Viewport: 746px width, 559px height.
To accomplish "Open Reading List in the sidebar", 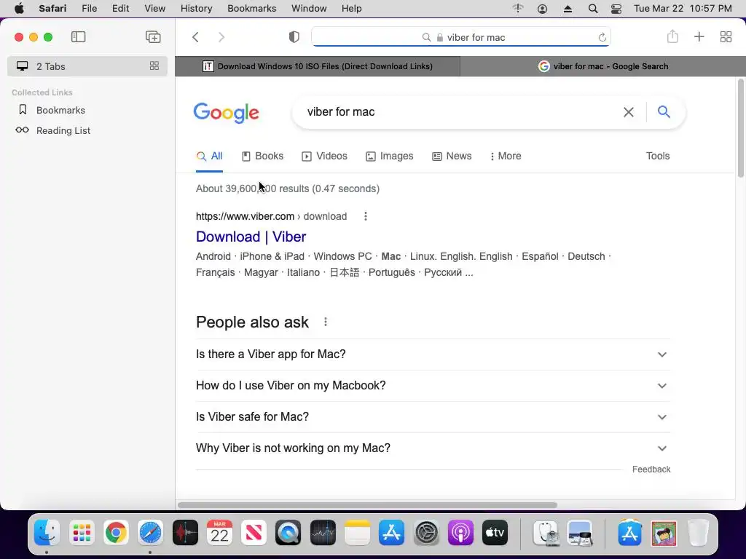I will click(63, 130).
